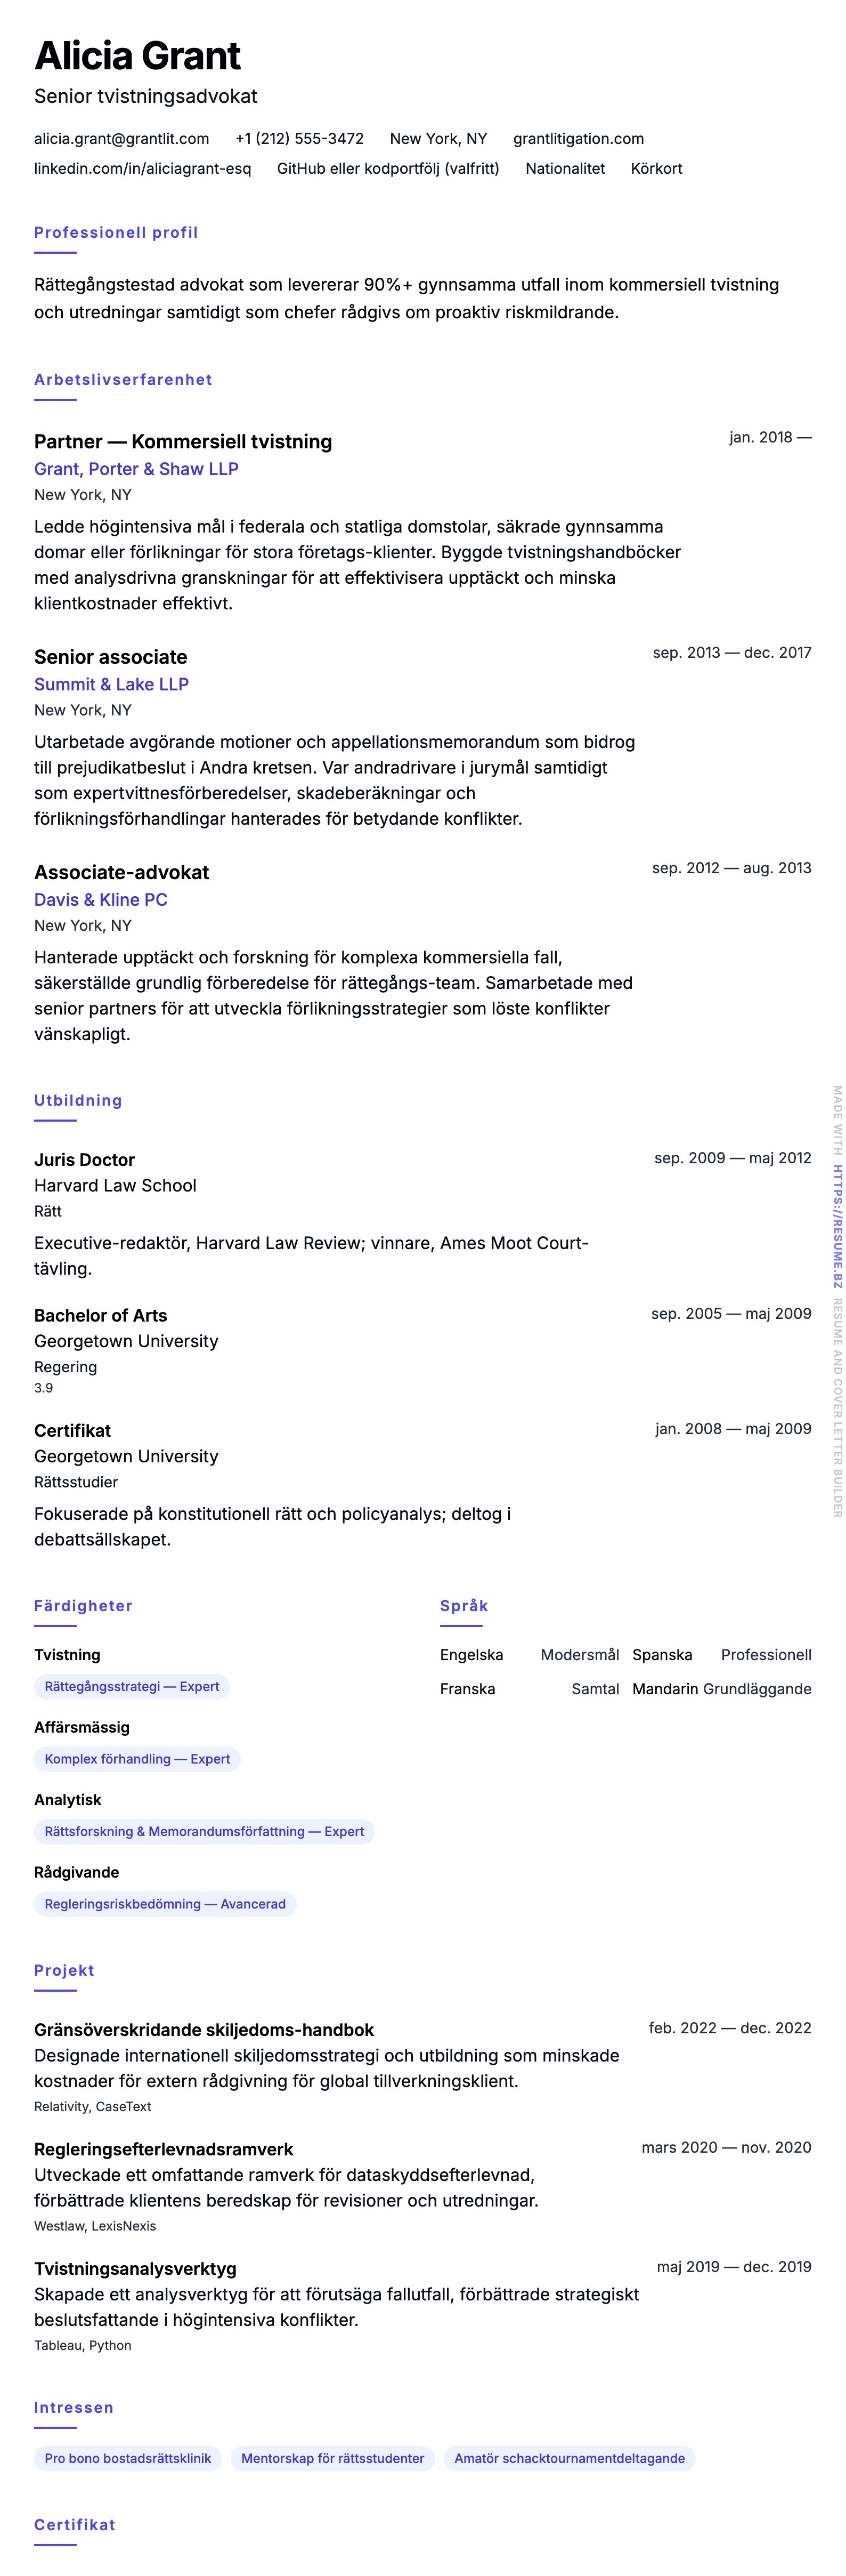Screen dimensions: 846x2576
Task: Open the Summit & Lake LLP link
Action: point(111,684)
